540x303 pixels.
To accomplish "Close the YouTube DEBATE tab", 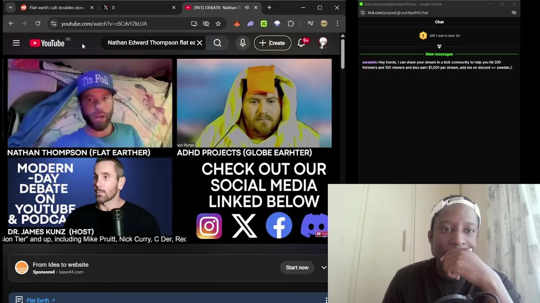I will coord(255,8).
